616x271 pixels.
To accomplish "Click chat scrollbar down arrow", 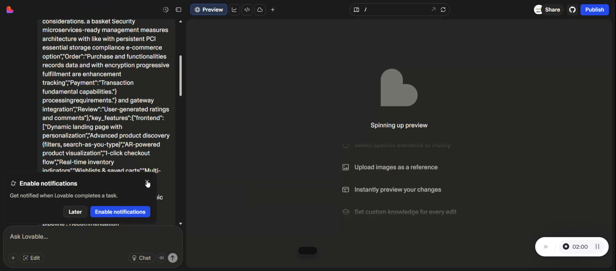I will pyautogui.click(x=181, y=224).
